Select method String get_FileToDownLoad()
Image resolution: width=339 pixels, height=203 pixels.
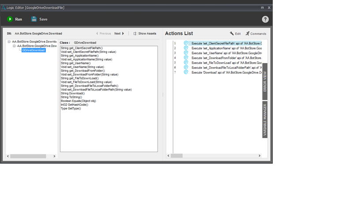[x=79, y=78]
